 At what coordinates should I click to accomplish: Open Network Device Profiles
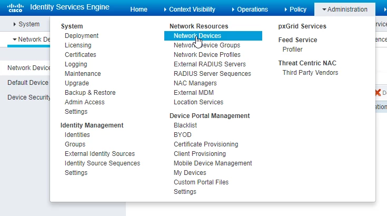pos(207,55)
